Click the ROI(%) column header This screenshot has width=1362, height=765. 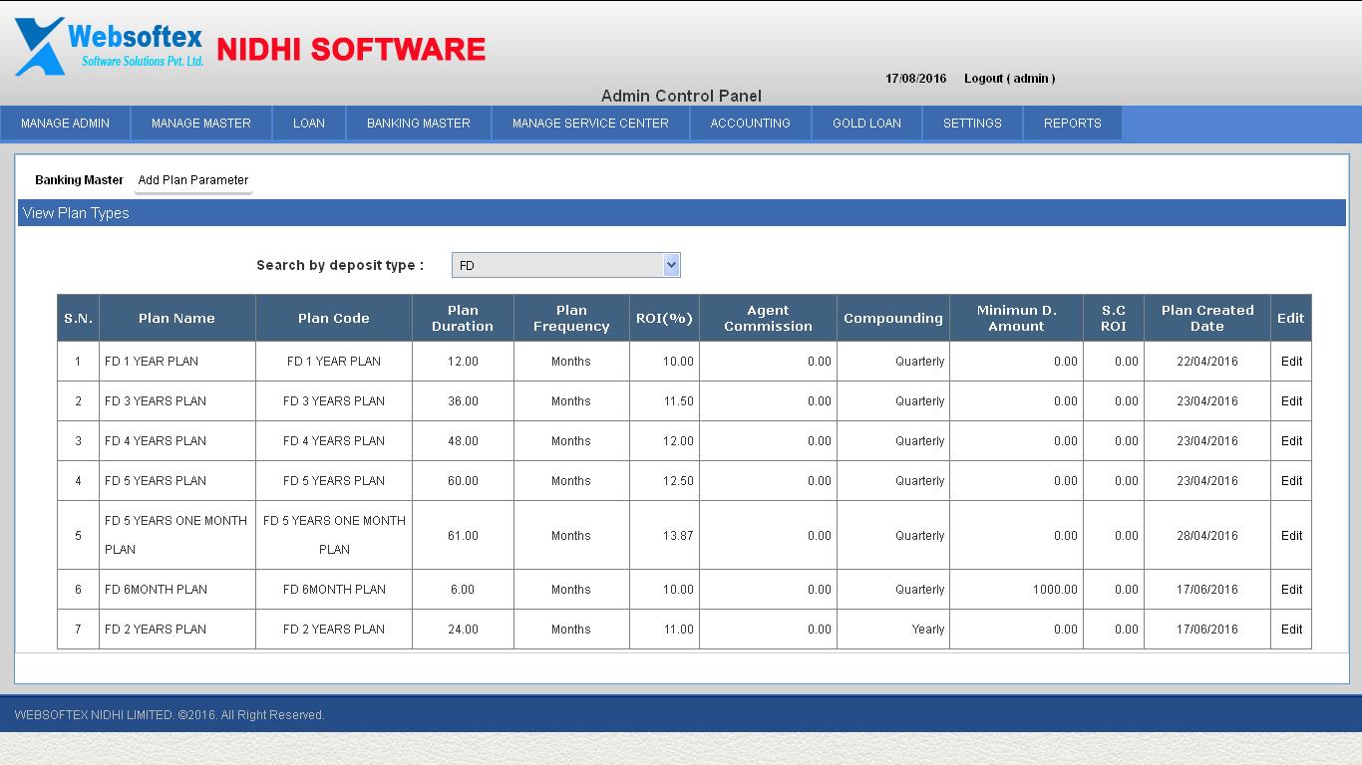pyautogui.click(x=664, y=319)
